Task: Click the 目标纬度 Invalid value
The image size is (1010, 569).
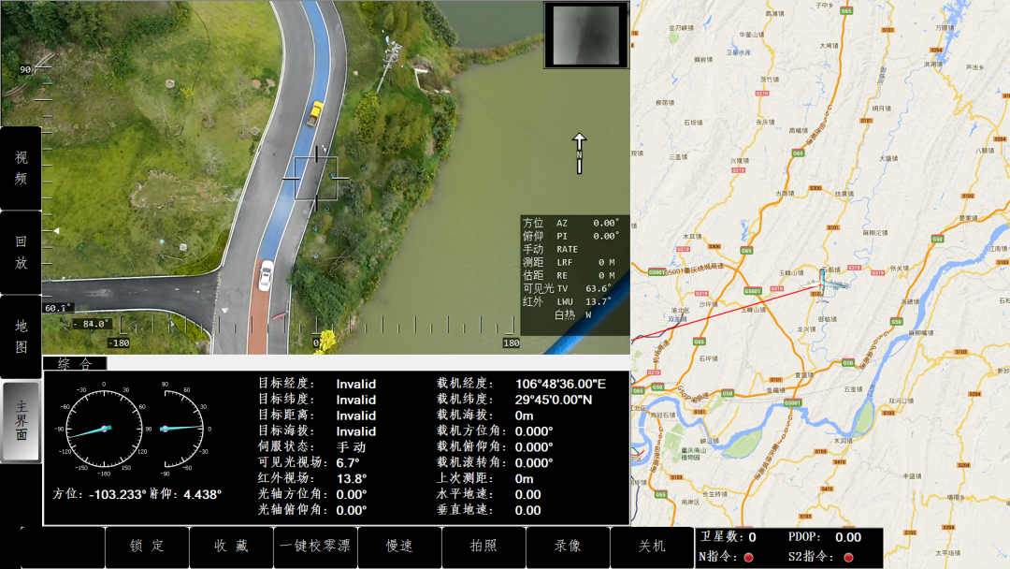Action: click(356, 401)
